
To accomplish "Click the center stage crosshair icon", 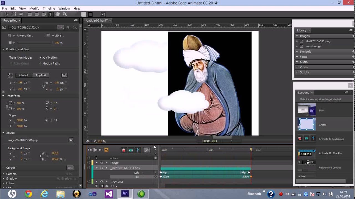I will [x=88, y=141].
